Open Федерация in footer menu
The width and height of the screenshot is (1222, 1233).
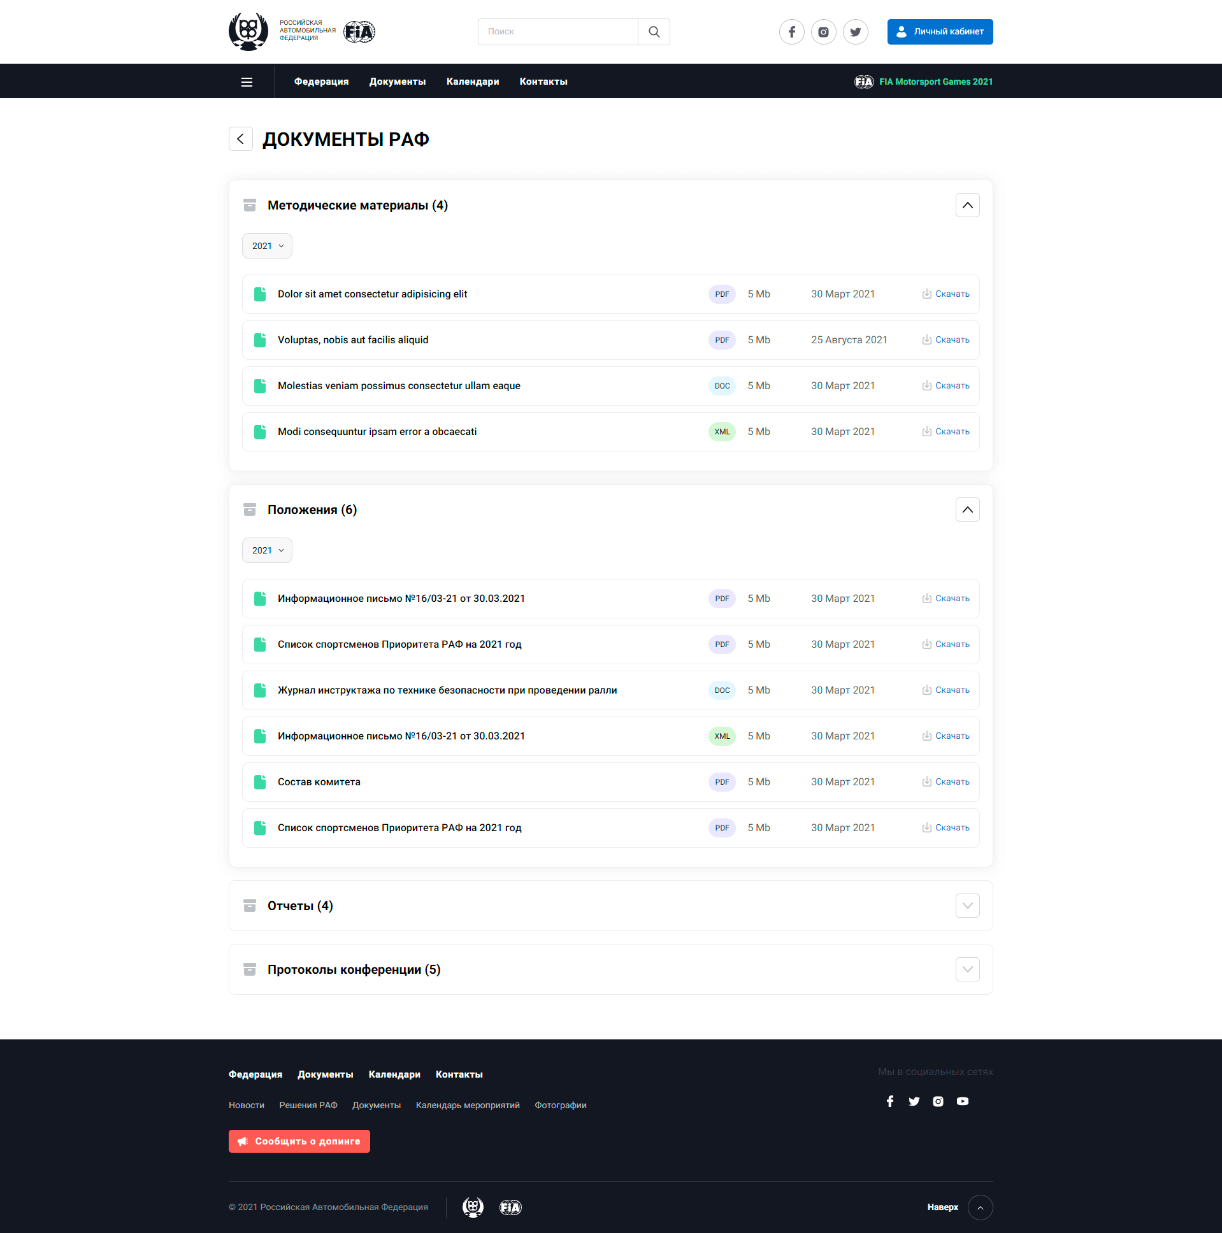255,1074
